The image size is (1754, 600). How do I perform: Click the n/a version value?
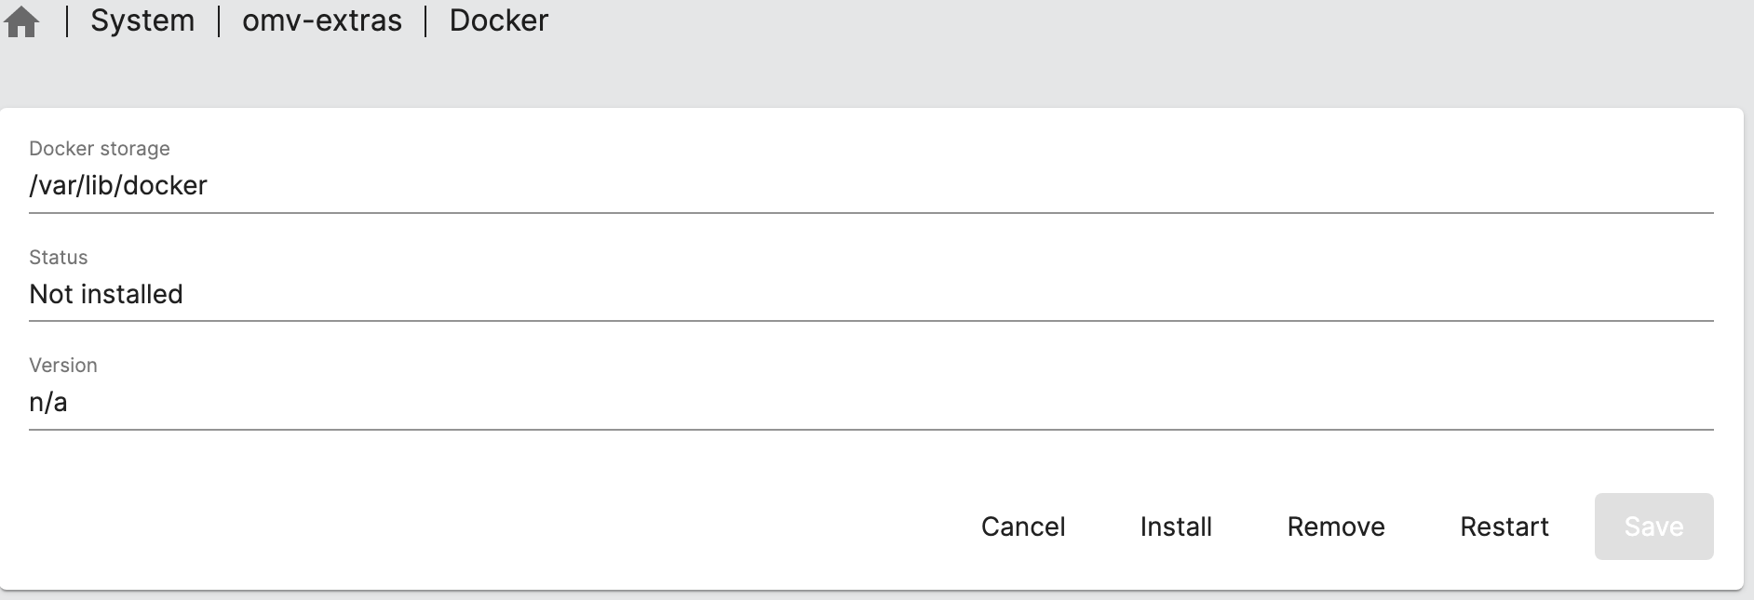[48, 403]
